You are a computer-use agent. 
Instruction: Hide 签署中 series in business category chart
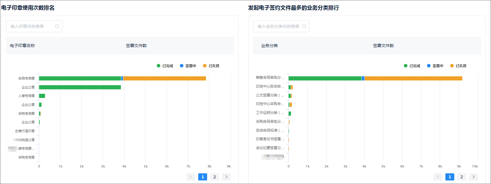[x=435, y=66]
